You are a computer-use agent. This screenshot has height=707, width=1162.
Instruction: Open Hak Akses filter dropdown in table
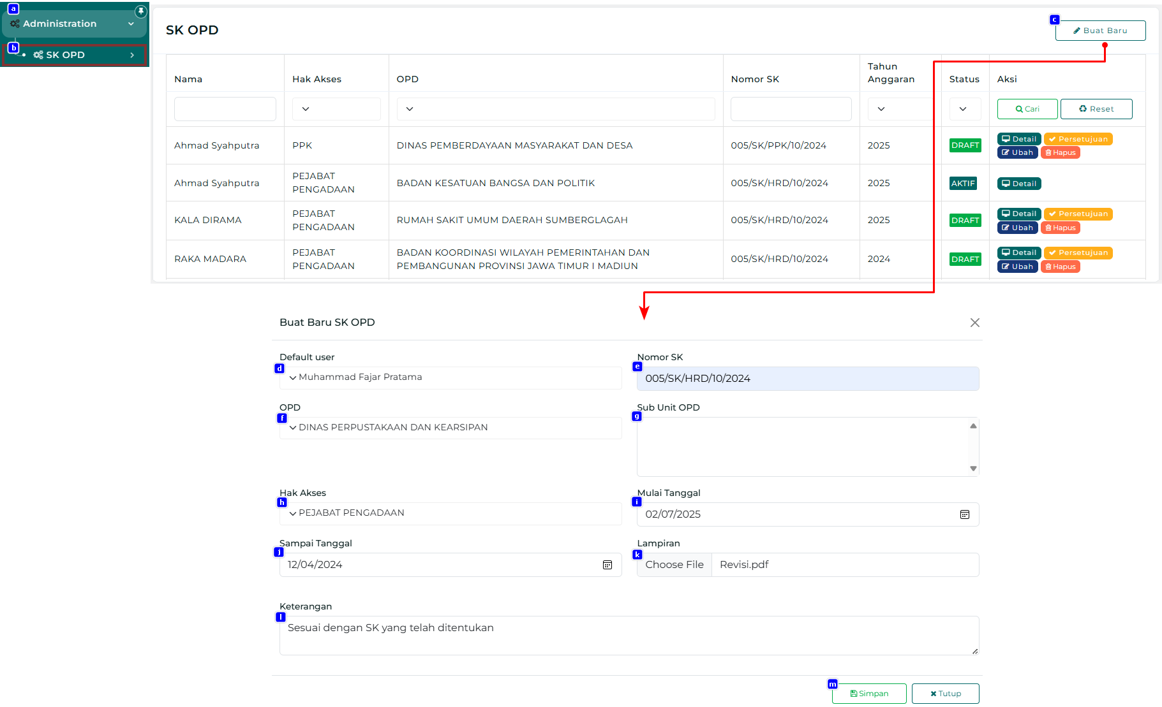[x=336, y=109]
